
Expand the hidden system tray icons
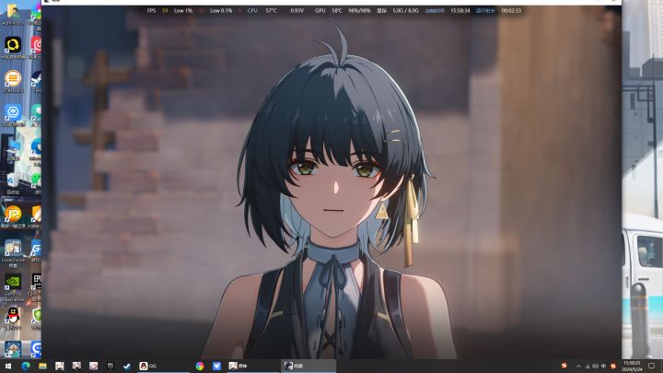tap(578, 367)
